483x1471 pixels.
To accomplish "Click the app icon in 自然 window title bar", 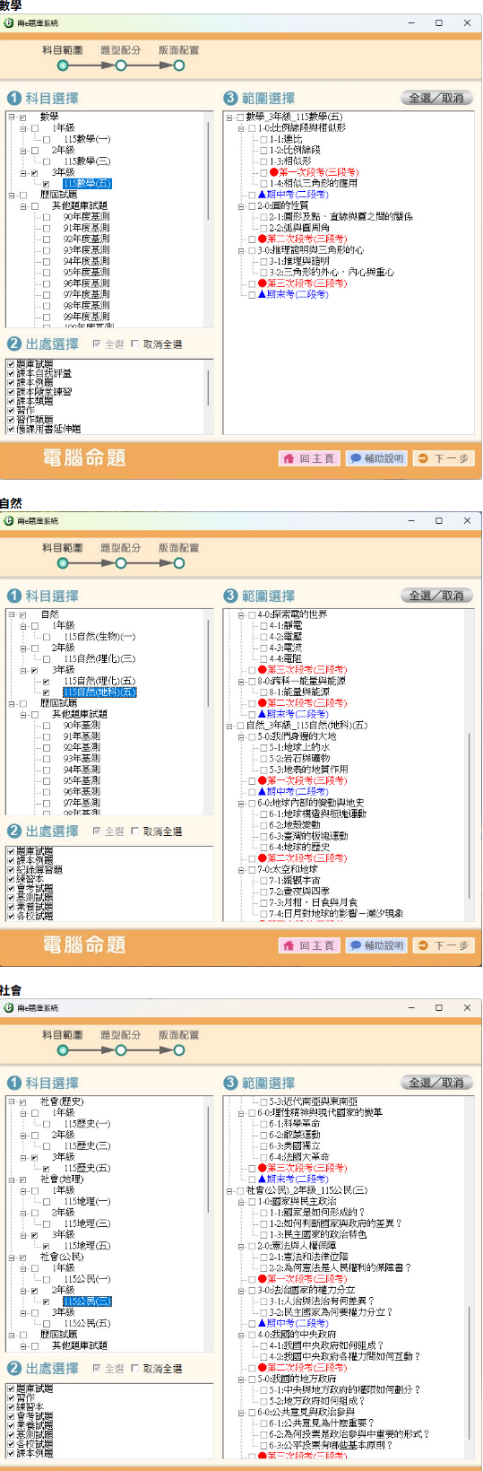I will pos(9,520).
